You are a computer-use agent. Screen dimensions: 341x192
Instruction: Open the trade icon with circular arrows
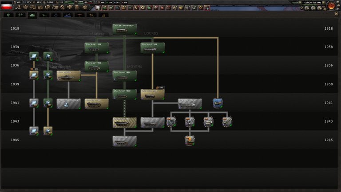48,8
